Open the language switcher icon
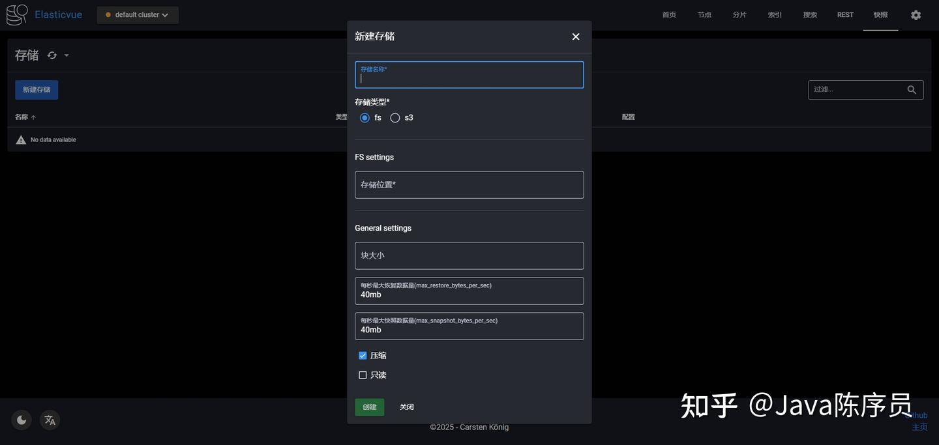Viewport: 939px width, 445px height. pyautogui.click(x=50, y=418)
